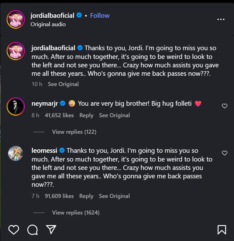The width and height of the screenshot is (234, 241).
Task: See Original text of the caption
Action: tap(63, 84)
